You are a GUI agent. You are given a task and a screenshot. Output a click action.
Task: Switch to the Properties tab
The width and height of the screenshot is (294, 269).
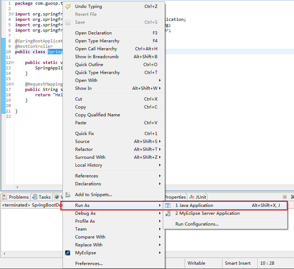coord(175,197)
